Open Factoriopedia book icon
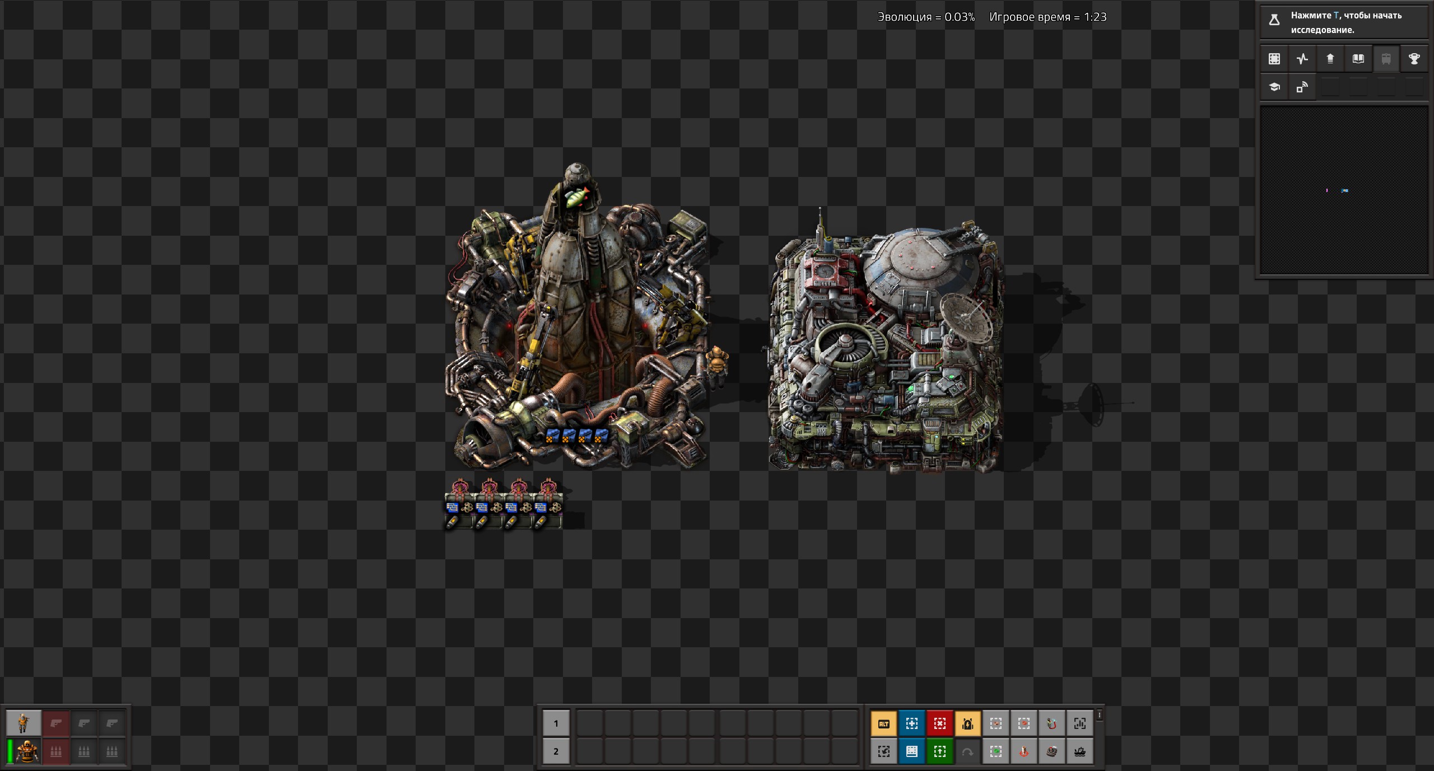1434x771 pixels. (x=1358, y=59)
